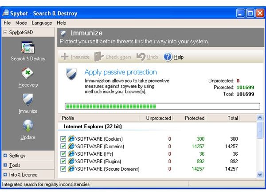Click the scroll up arrow of profile list
Image resolution: width=266 pixels, height=192 pixels.
pyautogui.click(x=260, y=118)
